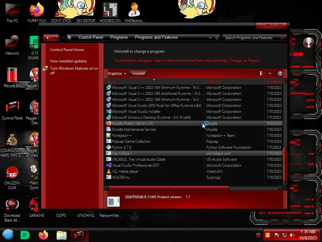
Task: Click the search magnifier icon
Action: [283, 37]
